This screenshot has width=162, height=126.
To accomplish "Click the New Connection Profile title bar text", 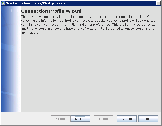I will [x=36, y=3].
